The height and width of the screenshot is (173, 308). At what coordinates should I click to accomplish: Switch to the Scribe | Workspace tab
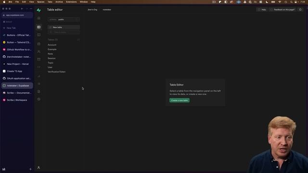tap(17, 100)
